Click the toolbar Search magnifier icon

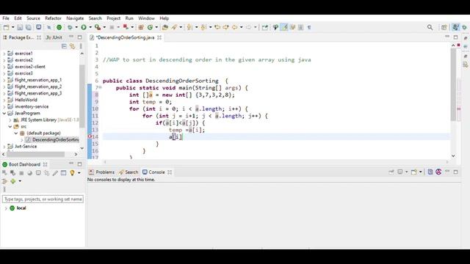[x=430, y=27]
